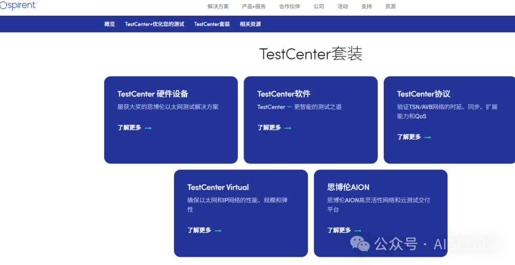
Task: Click the green arrow in TestCenter Virtual card
Action: click(x=218, y=231)
